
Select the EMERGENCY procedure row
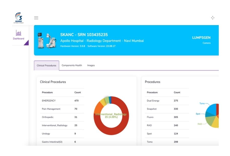tap(62, 100)
